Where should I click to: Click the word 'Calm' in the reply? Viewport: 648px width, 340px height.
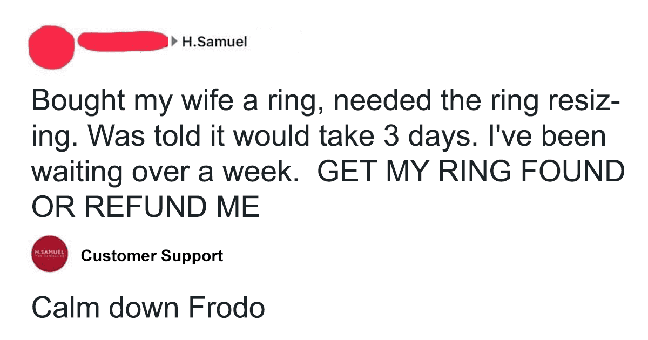point(64,308)
